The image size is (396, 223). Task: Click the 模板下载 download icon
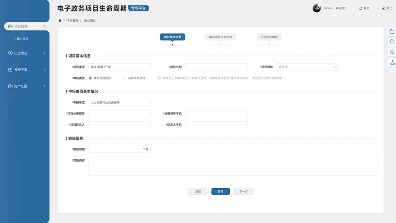click(x=10, y=69)
